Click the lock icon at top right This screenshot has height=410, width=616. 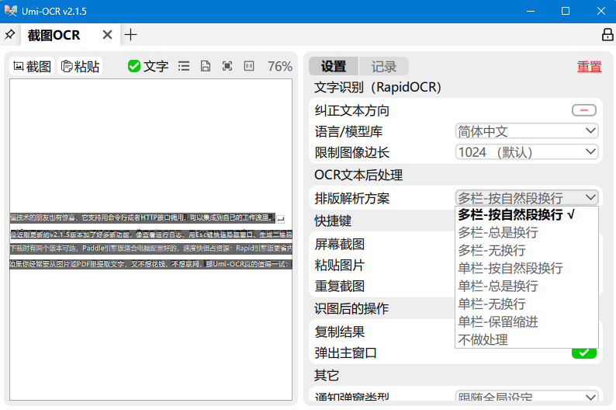(607, 35)
